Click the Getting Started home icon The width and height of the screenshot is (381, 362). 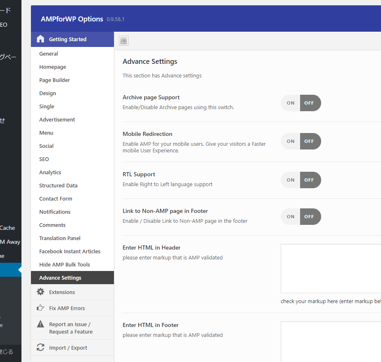click(40, 39)
